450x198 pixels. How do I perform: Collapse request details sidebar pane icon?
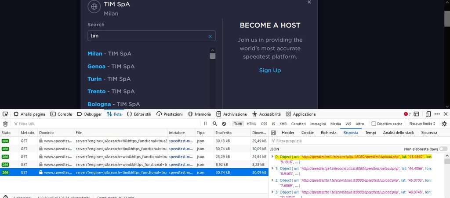(x=273, y=133)
